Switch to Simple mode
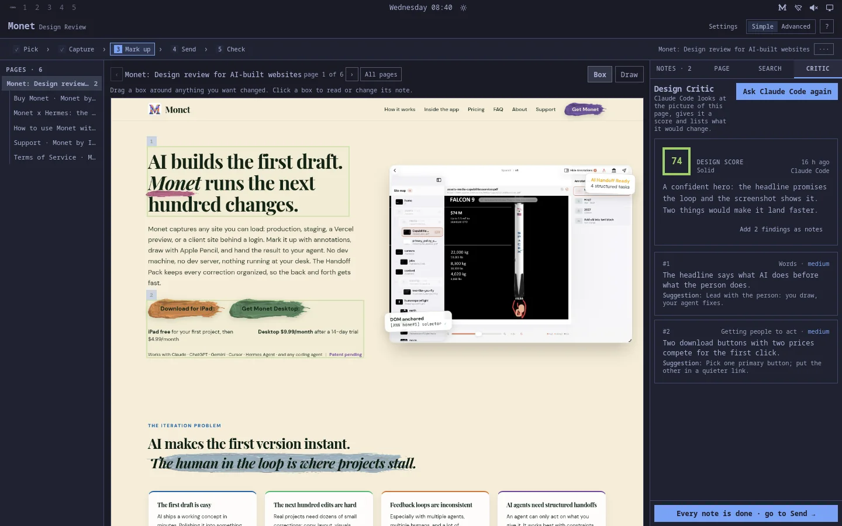The image size is (842, 526). coord(762,26)
